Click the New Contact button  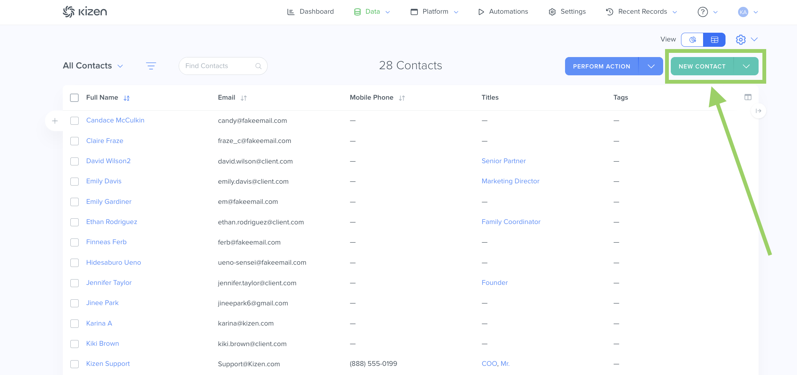point(702,66)
